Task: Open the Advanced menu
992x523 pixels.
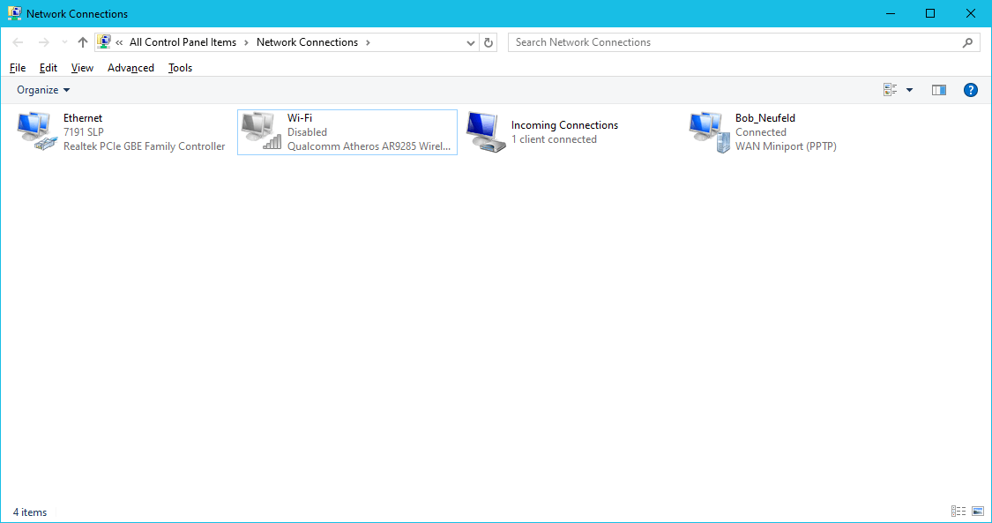Action: tap(131, 67)
